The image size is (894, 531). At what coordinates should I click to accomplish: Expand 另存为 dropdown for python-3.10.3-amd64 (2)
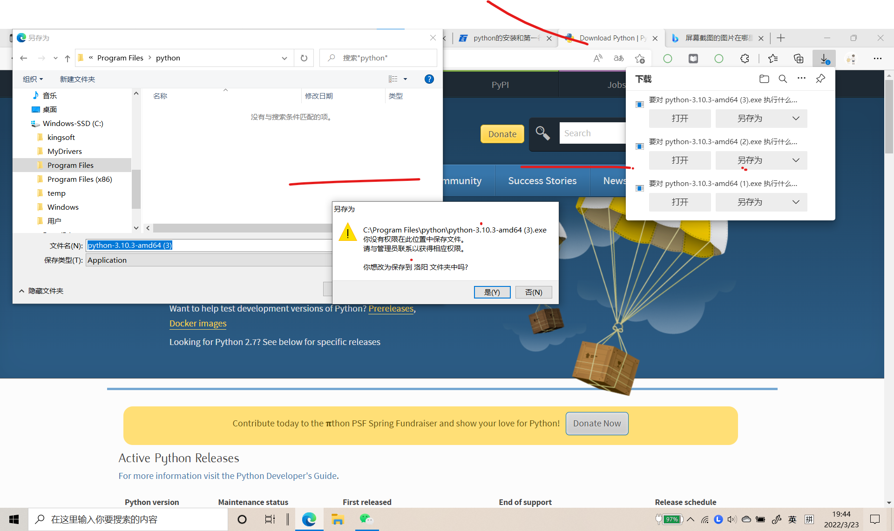tap(796, 160)
